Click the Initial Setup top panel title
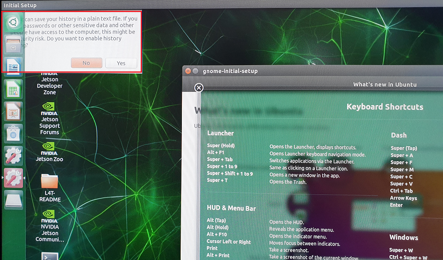 coord(20,5)
